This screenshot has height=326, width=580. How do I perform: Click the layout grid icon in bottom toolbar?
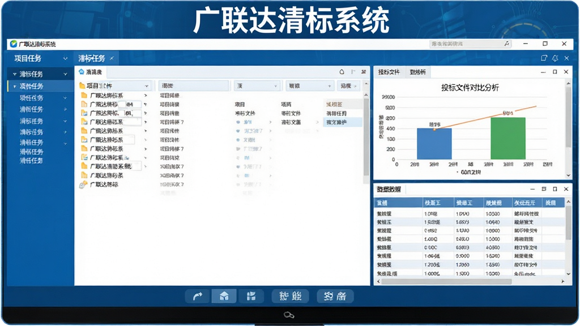click(x=251, y=296)
